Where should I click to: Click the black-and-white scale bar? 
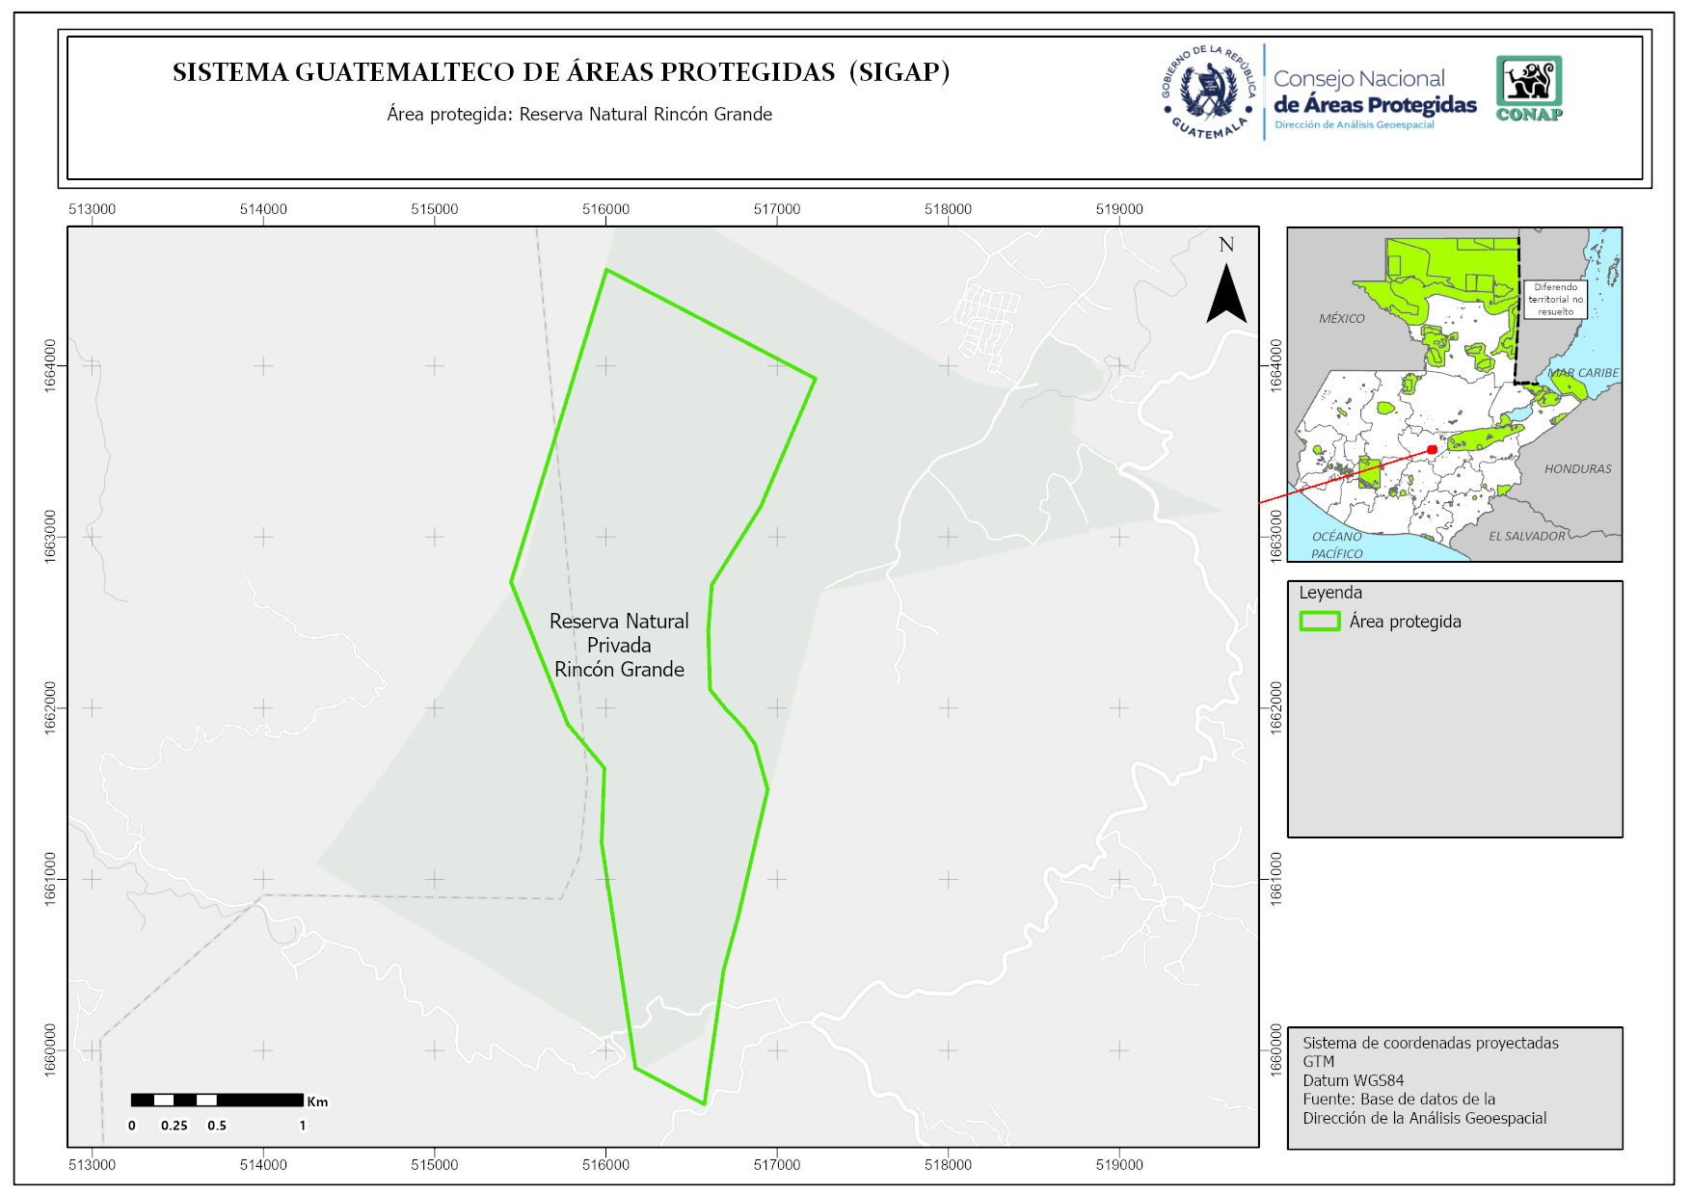(x=217, y=1100)
